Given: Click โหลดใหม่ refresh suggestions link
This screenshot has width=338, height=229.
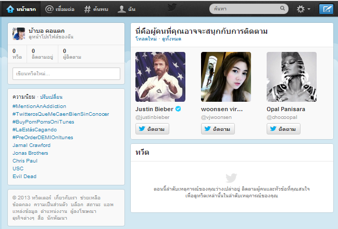Looking at the screenshot, I should coord(146,39).
